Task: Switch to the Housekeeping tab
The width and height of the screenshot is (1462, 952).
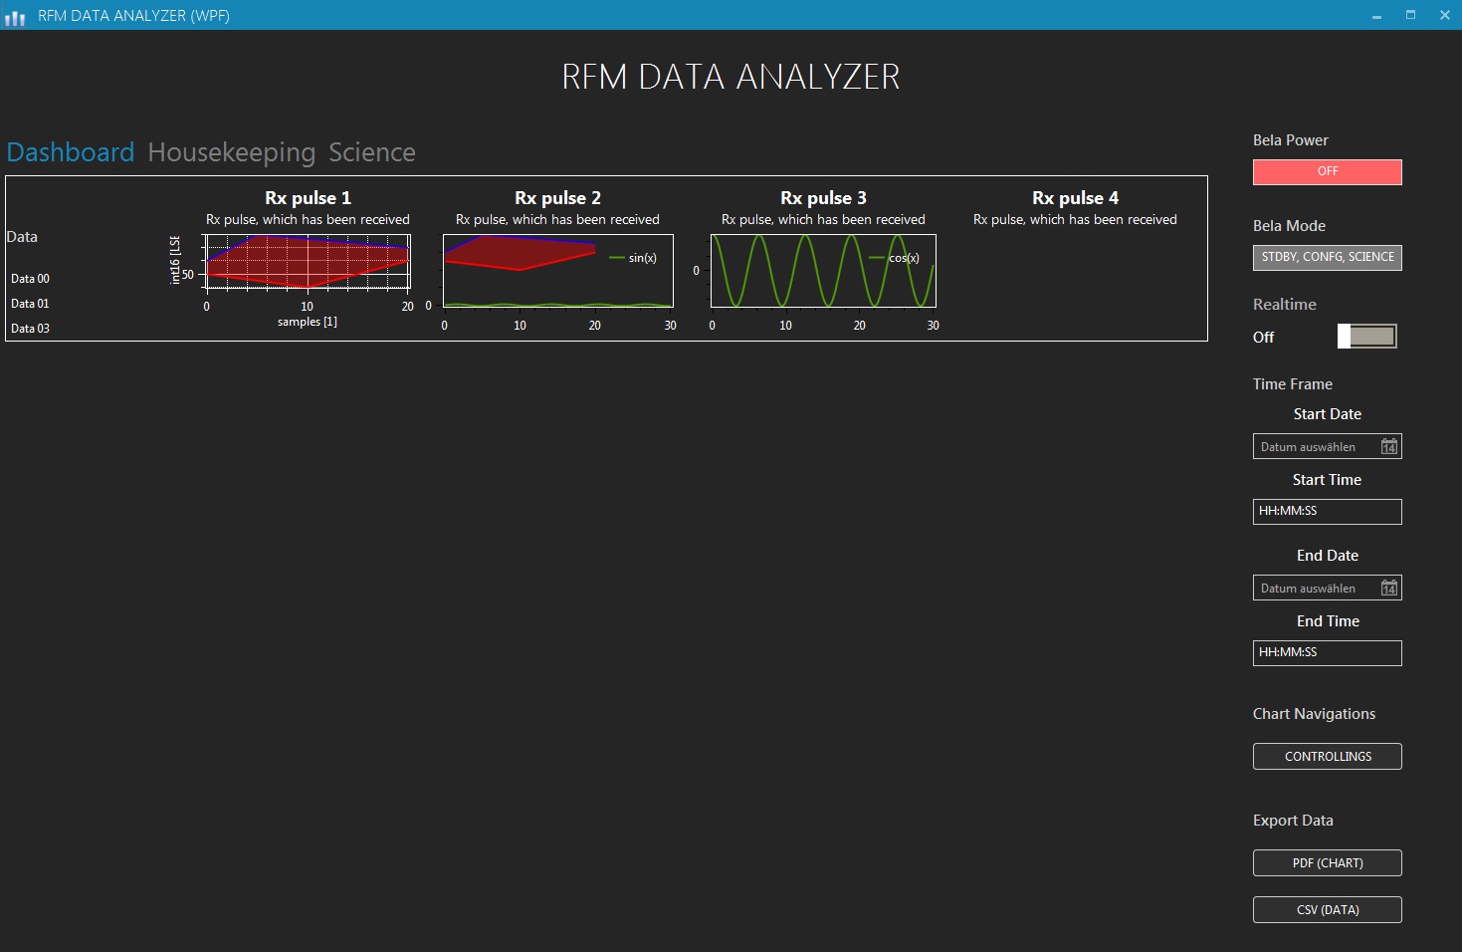Action: [229, 151]
